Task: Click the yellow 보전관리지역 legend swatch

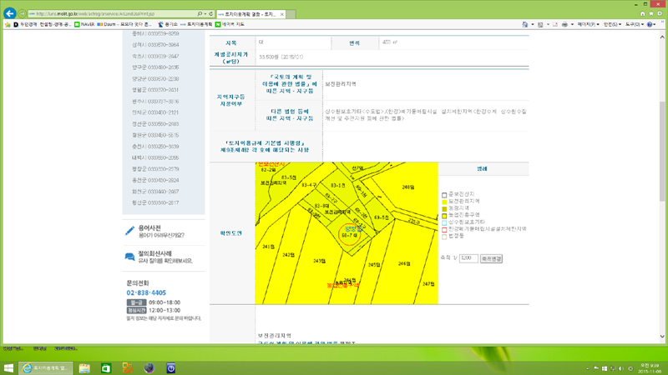Action: (x=444, y=202)
